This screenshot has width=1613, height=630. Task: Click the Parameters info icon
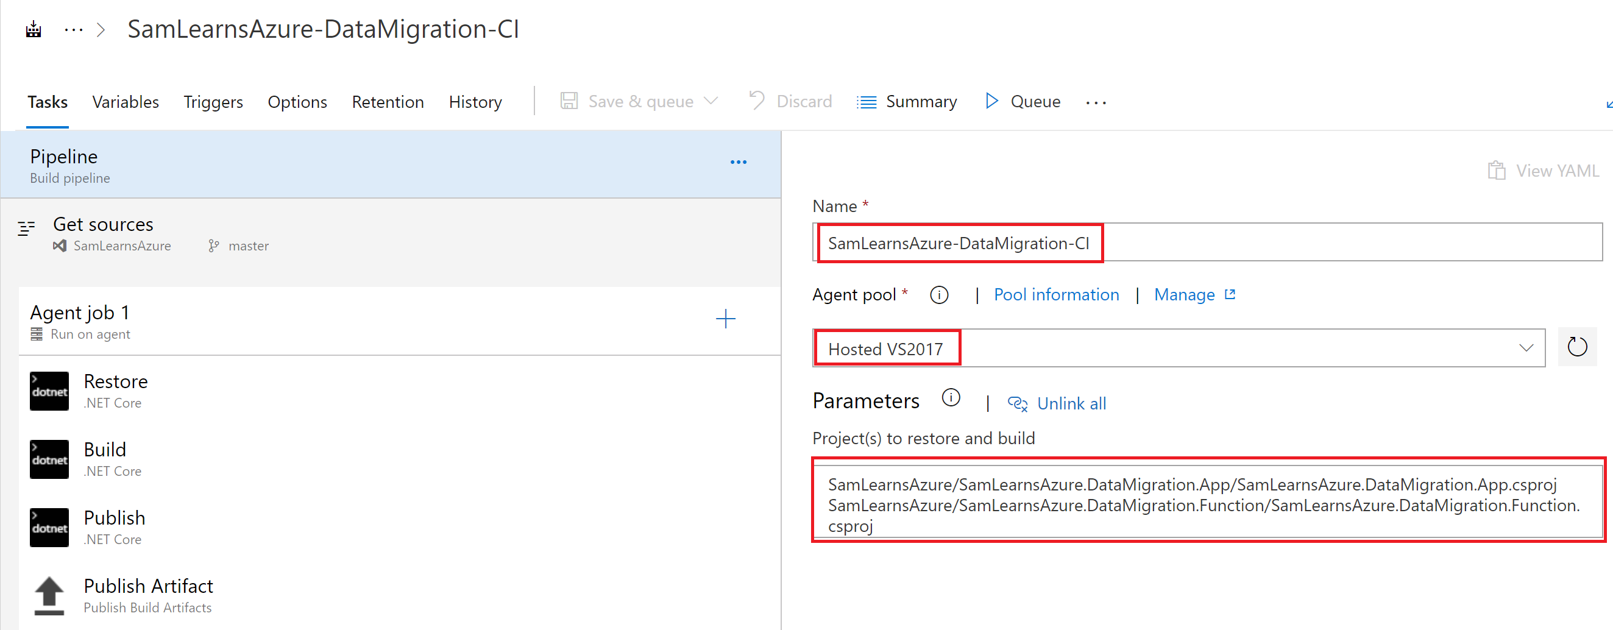click(x=951, y=398)
